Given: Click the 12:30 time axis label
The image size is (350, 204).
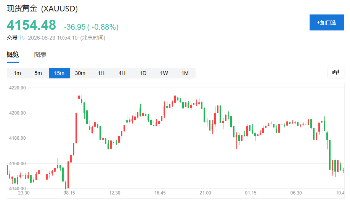Looking at the screenshot, I should click(114, 193).
